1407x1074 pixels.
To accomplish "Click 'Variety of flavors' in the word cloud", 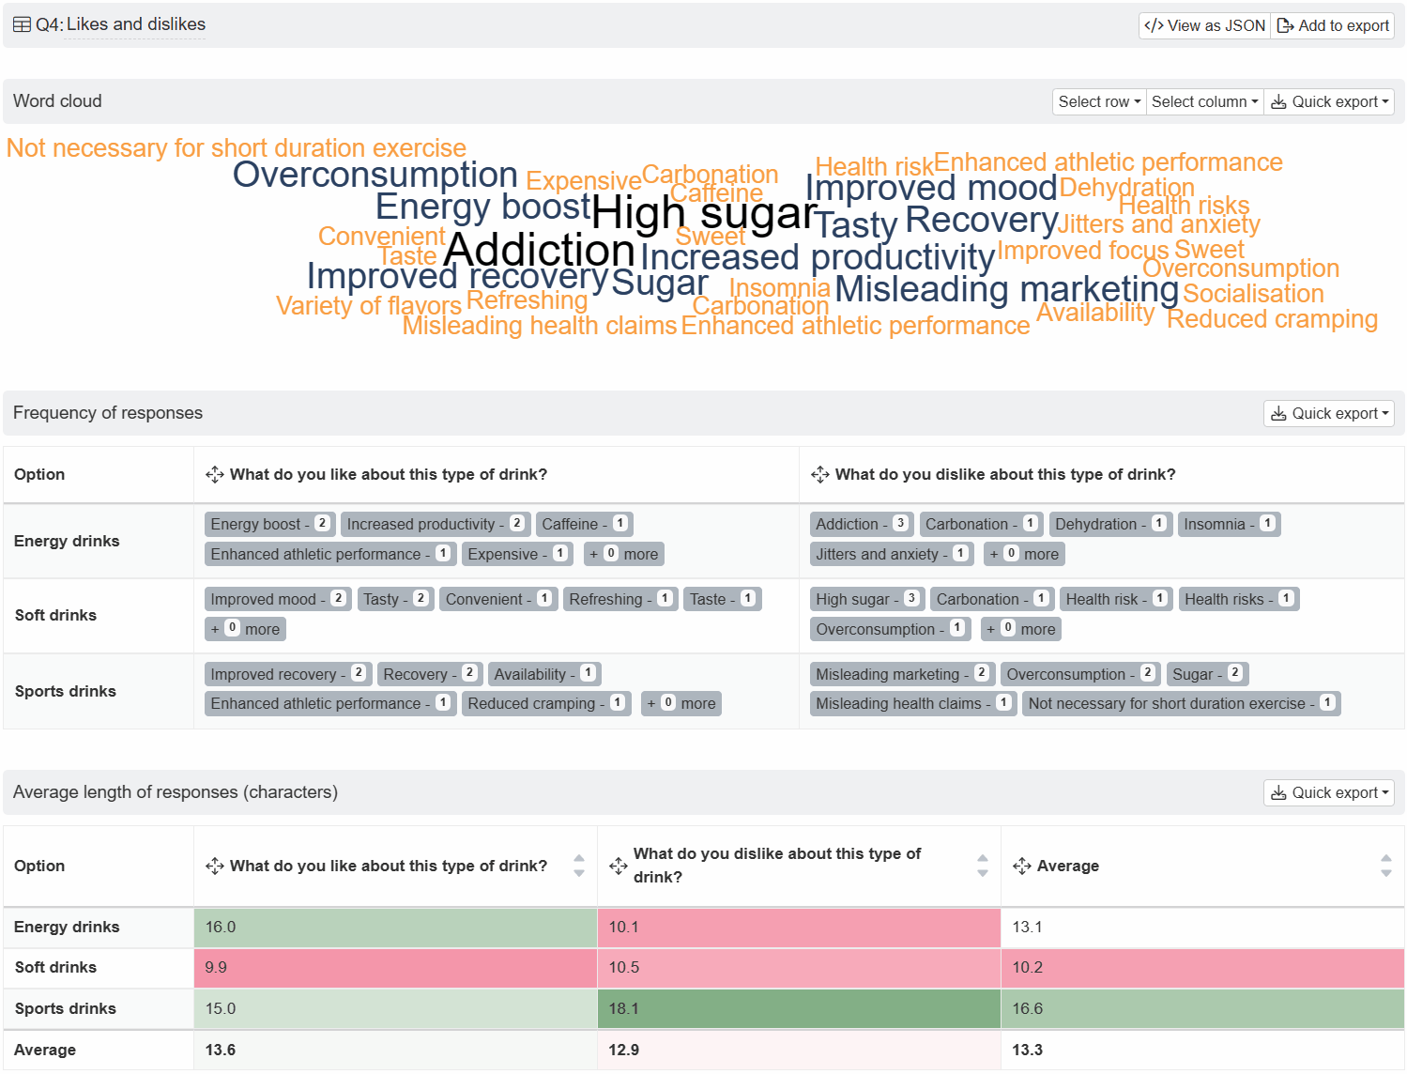I will [x=369, y=306].
